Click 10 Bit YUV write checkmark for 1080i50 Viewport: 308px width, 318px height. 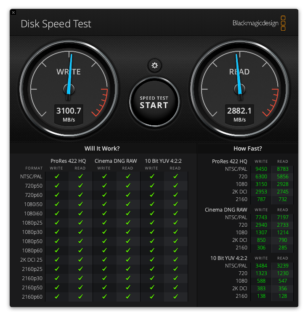[x=152, y=204]
